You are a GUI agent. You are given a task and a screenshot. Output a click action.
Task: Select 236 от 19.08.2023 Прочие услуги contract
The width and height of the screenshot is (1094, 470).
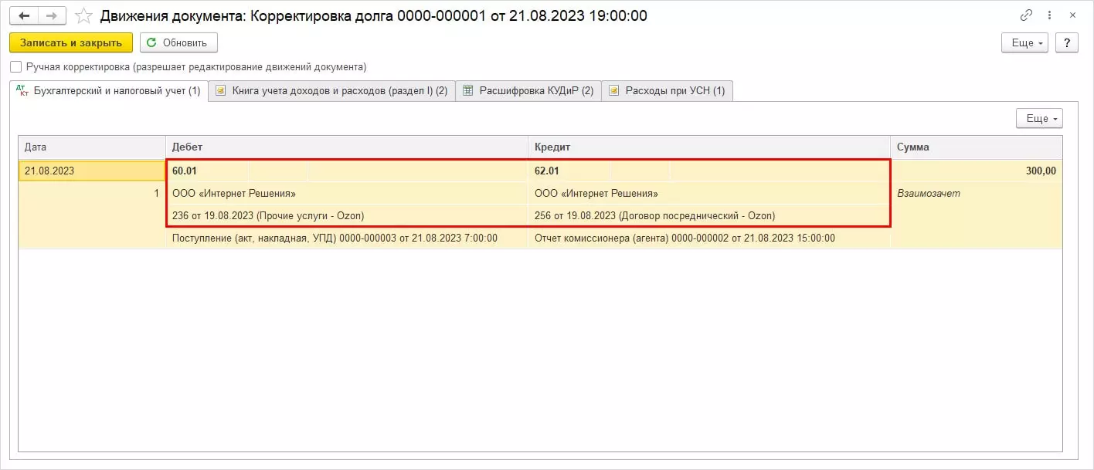pos(347,215)
